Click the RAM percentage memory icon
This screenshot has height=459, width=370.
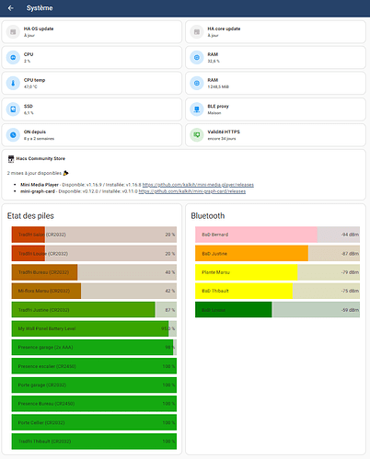pyautogui.click(x=197, y=57)
